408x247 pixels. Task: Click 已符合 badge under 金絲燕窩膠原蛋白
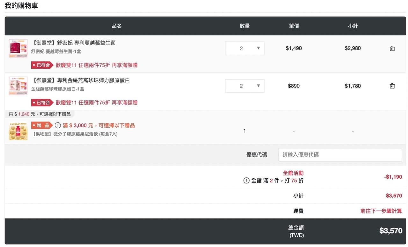point(42,102)
